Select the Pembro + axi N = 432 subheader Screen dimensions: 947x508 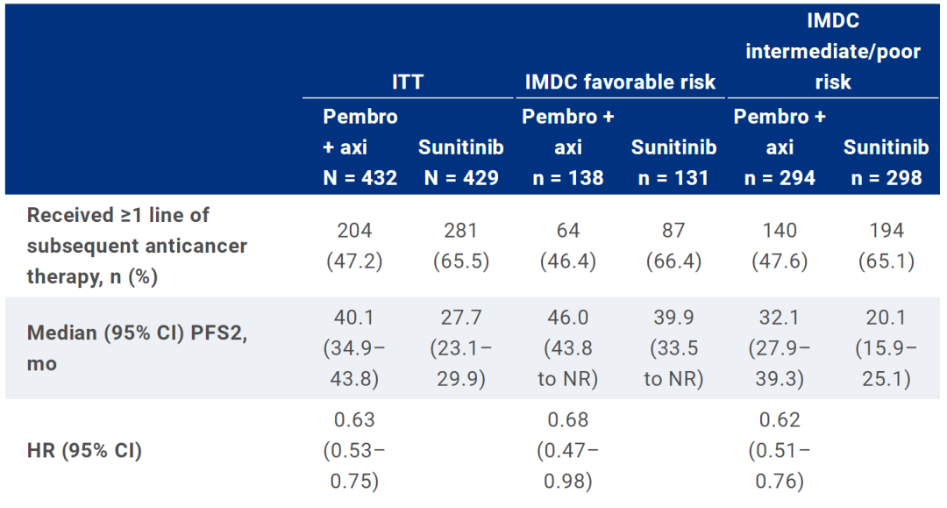(360, 147)
